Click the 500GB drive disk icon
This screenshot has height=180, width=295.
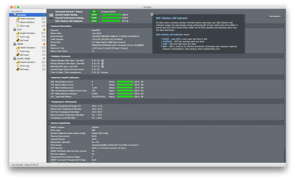pos(14,44)
